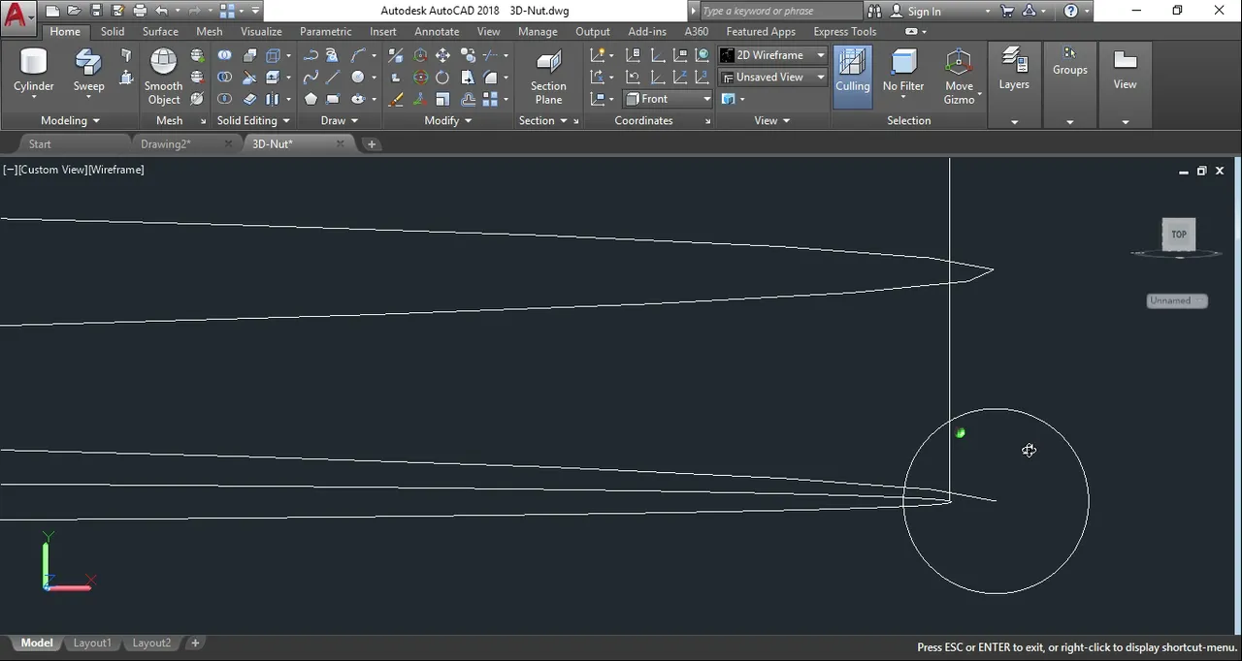The image size is (1242, 661).
Task: Open the Front UCS dropdown
Action: point(668,99)
